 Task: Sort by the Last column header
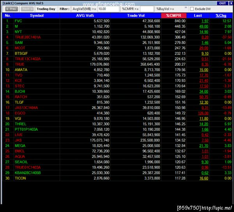[198, 16]
